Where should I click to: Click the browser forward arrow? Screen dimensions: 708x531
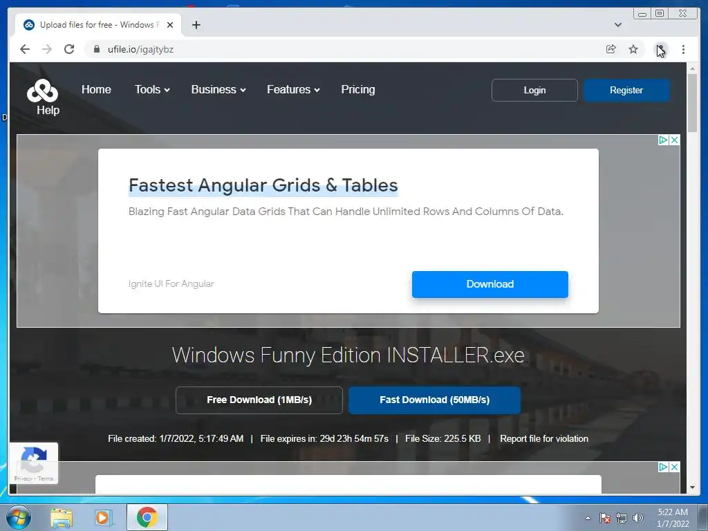pyautogui.click(x=47, y=49)
